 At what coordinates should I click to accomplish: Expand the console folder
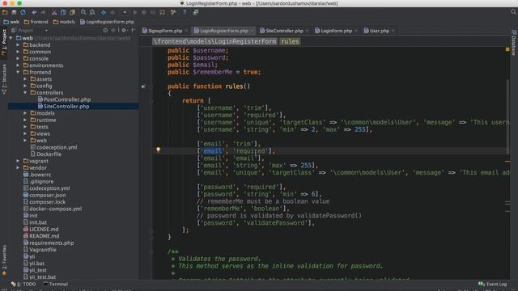[x=18, y=59]
